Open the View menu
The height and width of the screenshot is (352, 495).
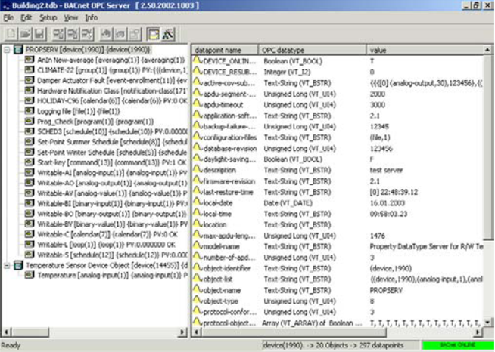(x=70, y=17)
